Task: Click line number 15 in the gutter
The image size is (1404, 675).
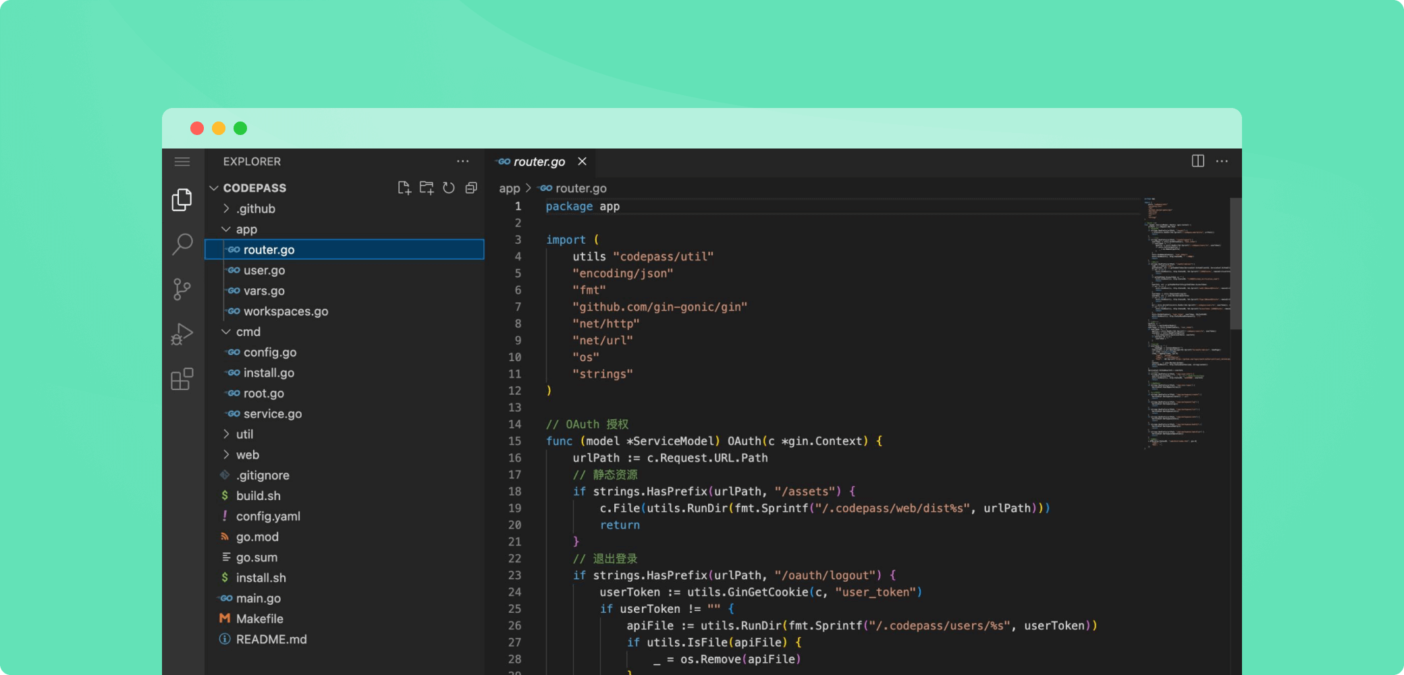Action: click(x=514, y=441)
